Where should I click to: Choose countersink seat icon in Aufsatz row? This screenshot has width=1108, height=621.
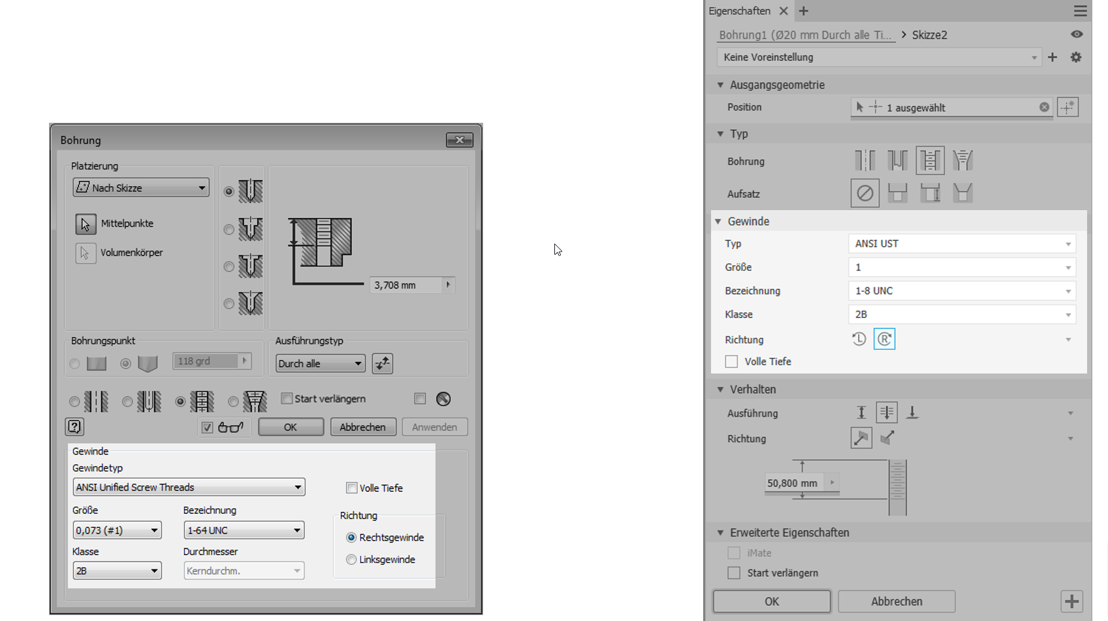coord(962,193)
